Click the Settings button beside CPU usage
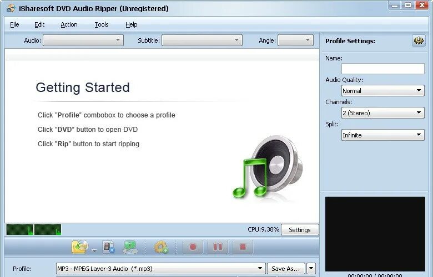 pos(300,230)
